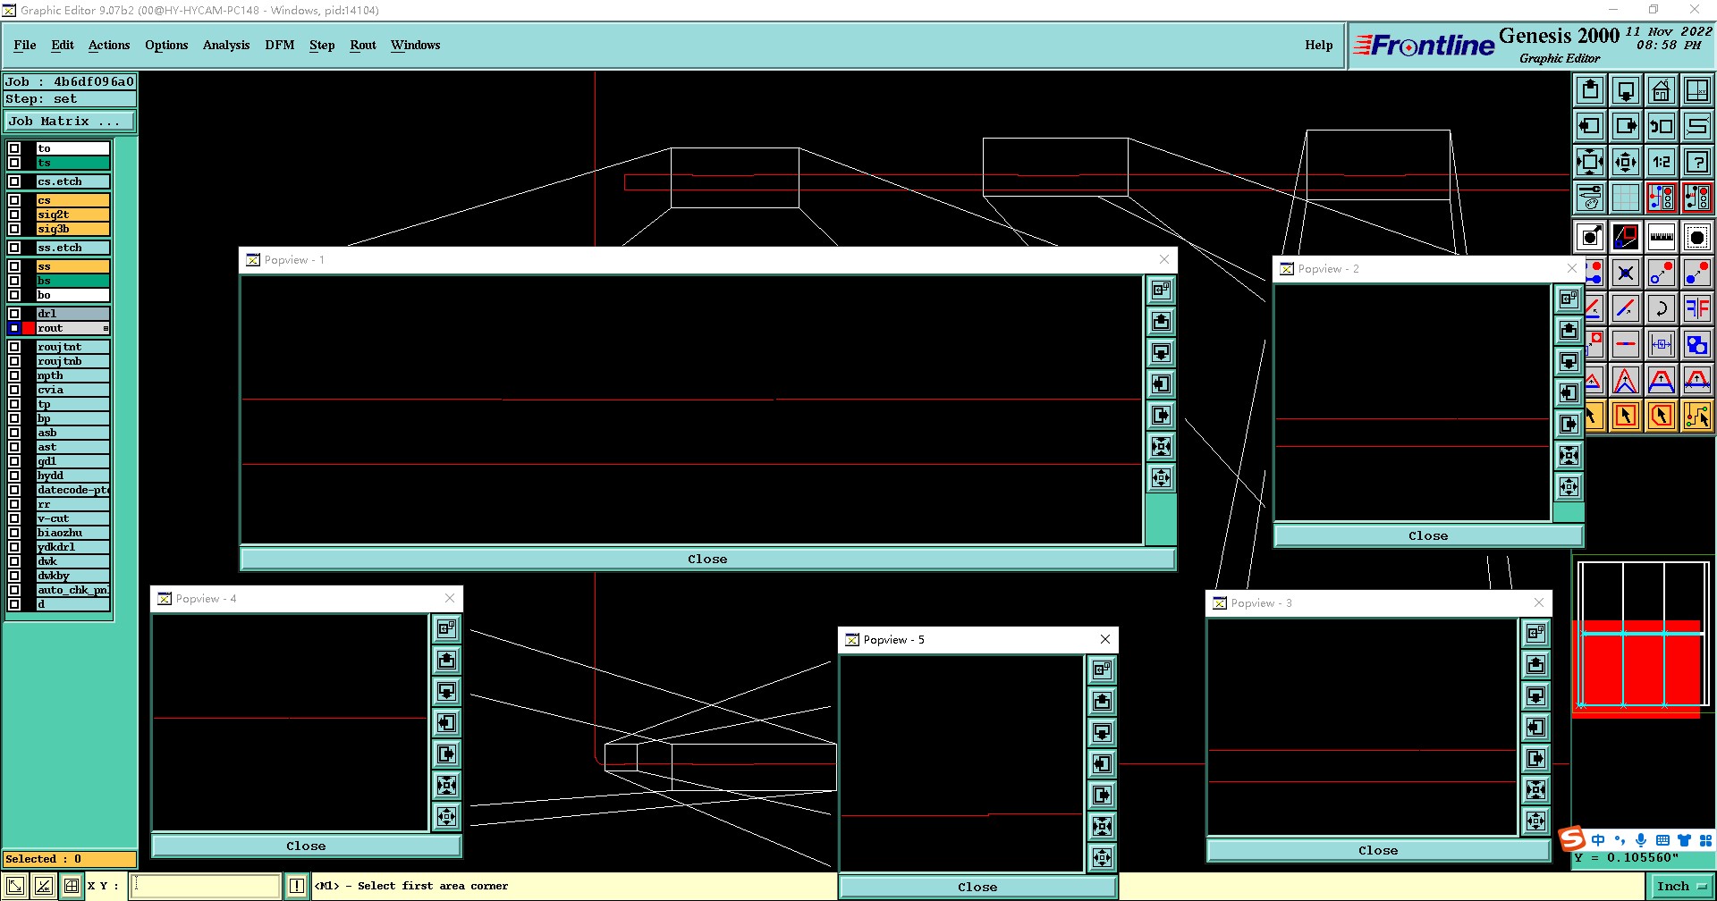This screenshot has height=901, width=1717.
Task: Click the pan right icon in main toolbar
Action: click(1626, 126)
